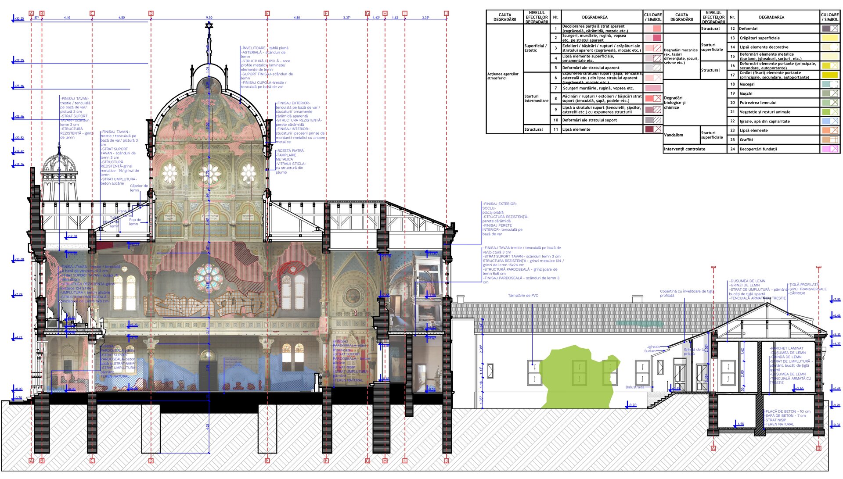The height and width of the screenshot is (479, 843).
Task: Click axis marker D in the top grid row
Action: pos(151,14)
